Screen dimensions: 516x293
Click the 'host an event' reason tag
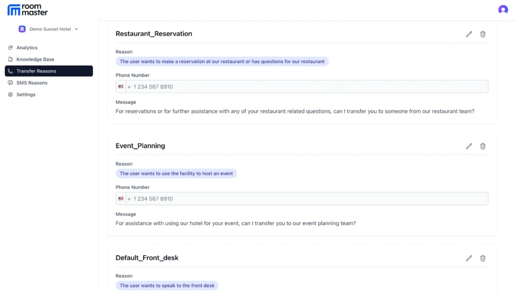tap(176, 173)
